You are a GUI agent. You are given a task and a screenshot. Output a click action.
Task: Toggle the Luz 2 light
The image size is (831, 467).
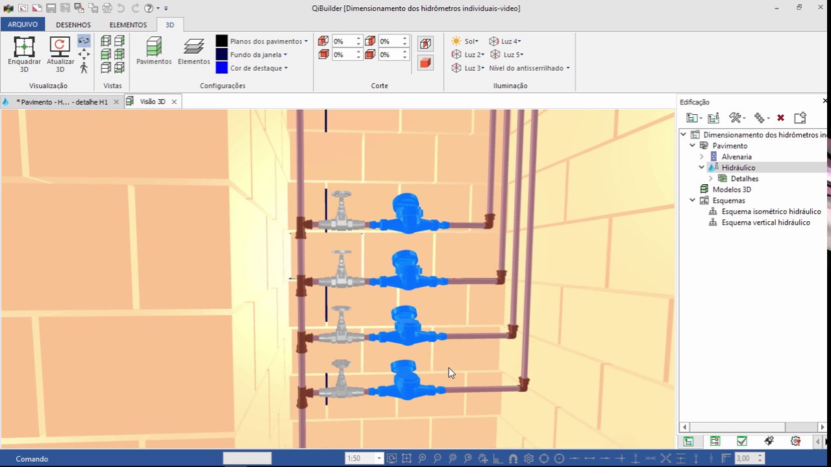(x=467, y=54)
